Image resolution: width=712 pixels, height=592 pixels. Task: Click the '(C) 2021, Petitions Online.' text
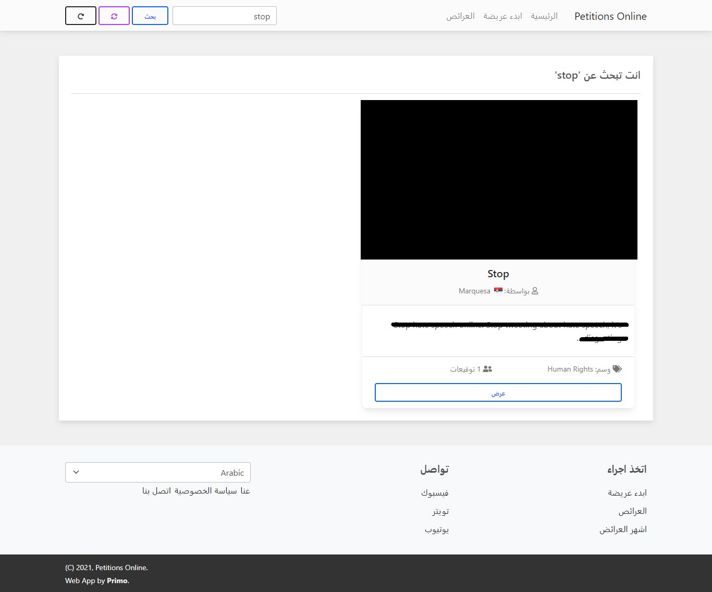(x=106, y=568)
